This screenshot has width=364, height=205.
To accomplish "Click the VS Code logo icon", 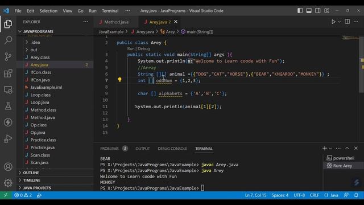I will click(x=6, y=11).
